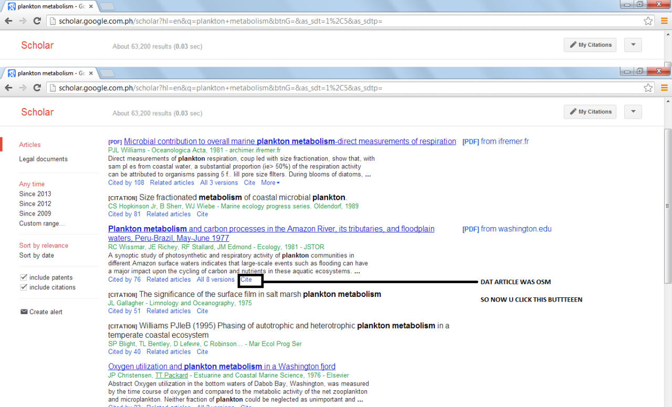
Task: Select Legal documents in the sidebar
Action: (44, 159)
